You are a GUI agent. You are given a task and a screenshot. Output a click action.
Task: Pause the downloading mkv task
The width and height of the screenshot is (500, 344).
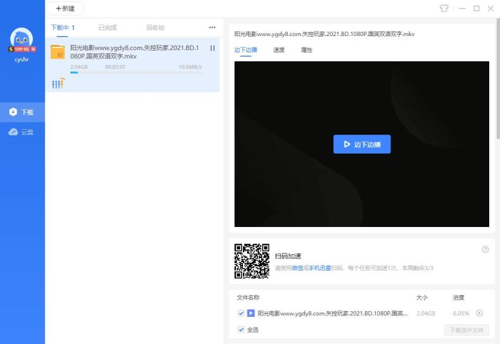(212, 48)
